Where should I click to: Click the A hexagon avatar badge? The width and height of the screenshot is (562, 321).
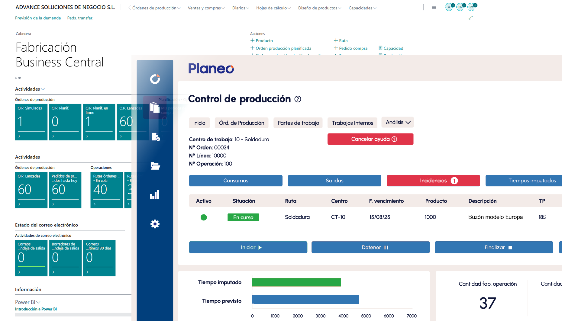tap(449, 7)
